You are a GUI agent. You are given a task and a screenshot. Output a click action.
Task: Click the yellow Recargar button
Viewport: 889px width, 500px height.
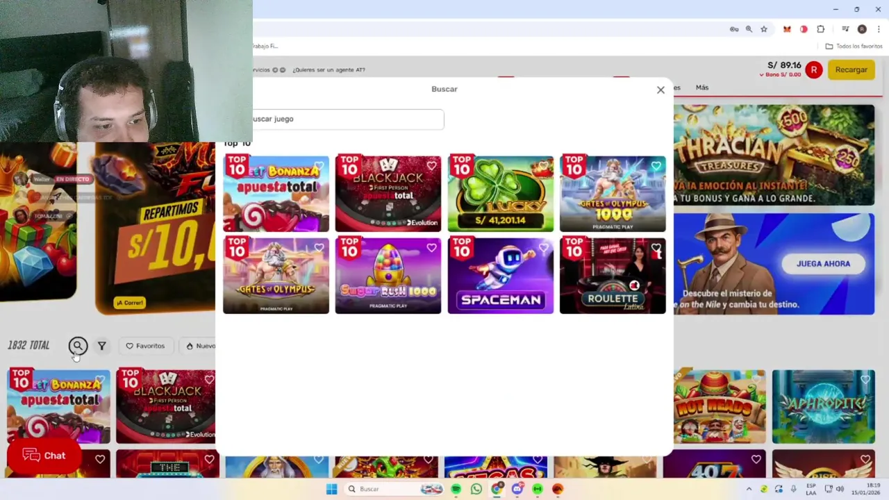click(x=851, y=69)
